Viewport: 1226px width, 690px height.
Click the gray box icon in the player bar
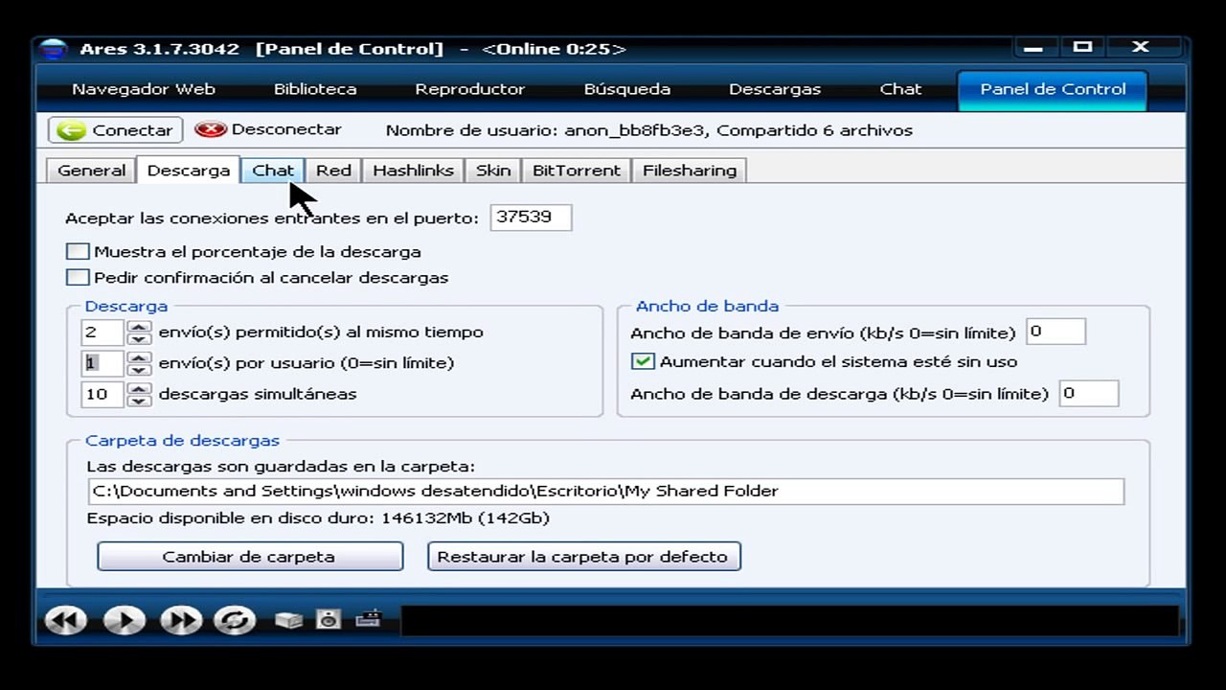288,620
